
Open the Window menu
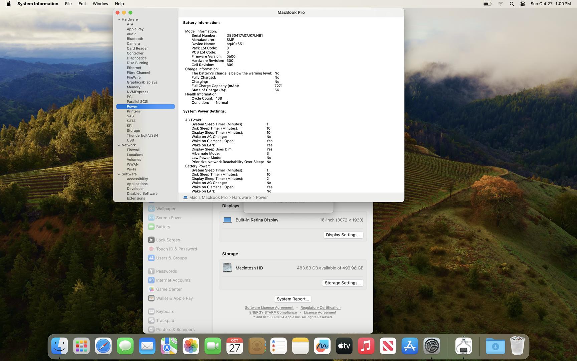coord(100,4)
